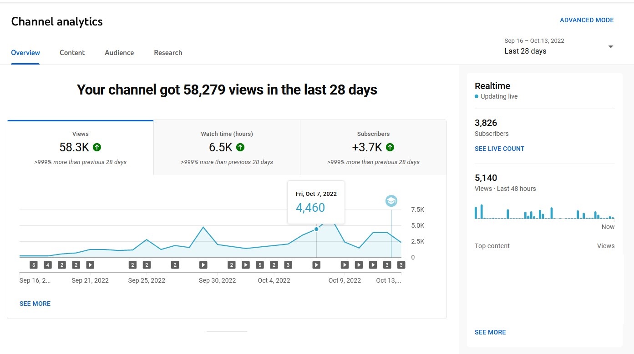Open the Last 28 days date range dropdown
Screen dimensions: 634x354
(x=559, y=46)
